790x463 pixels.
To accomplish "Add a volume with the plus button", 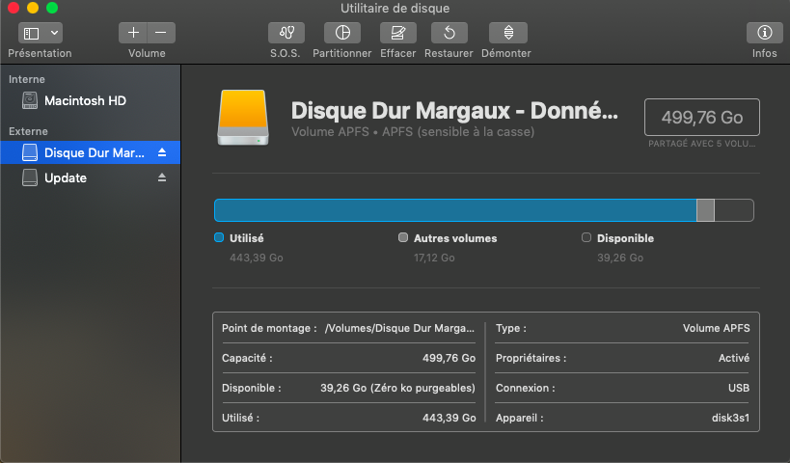I will click(x=133, y=33).
